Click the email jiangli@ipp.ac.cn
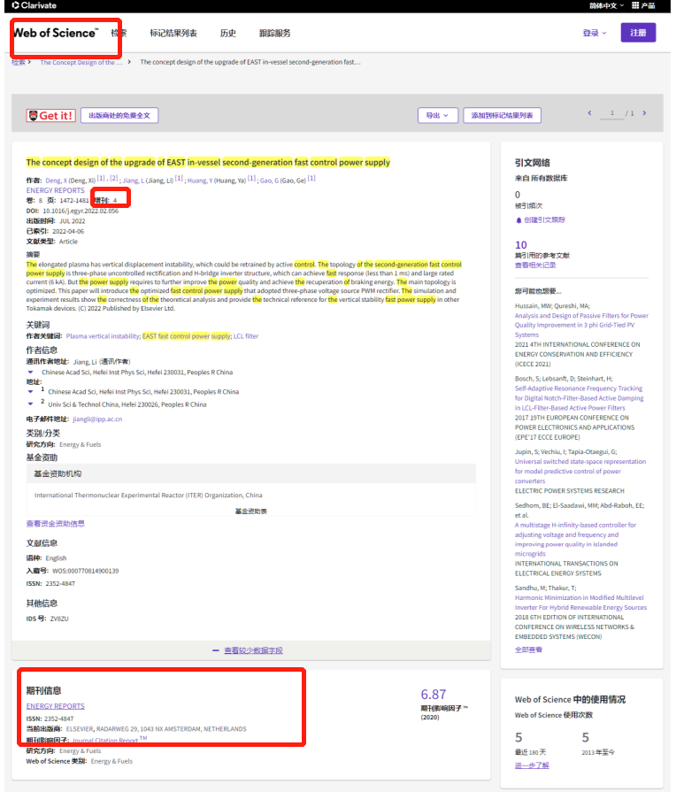This screenshot has width=684, height=792. (97, 419)
